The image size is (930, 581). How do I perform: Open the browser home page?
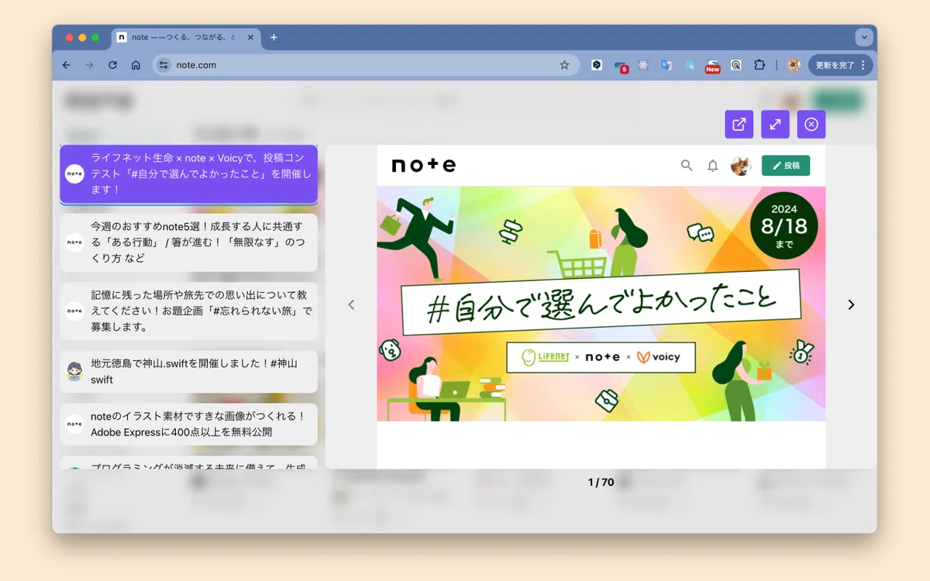[136, 65]
